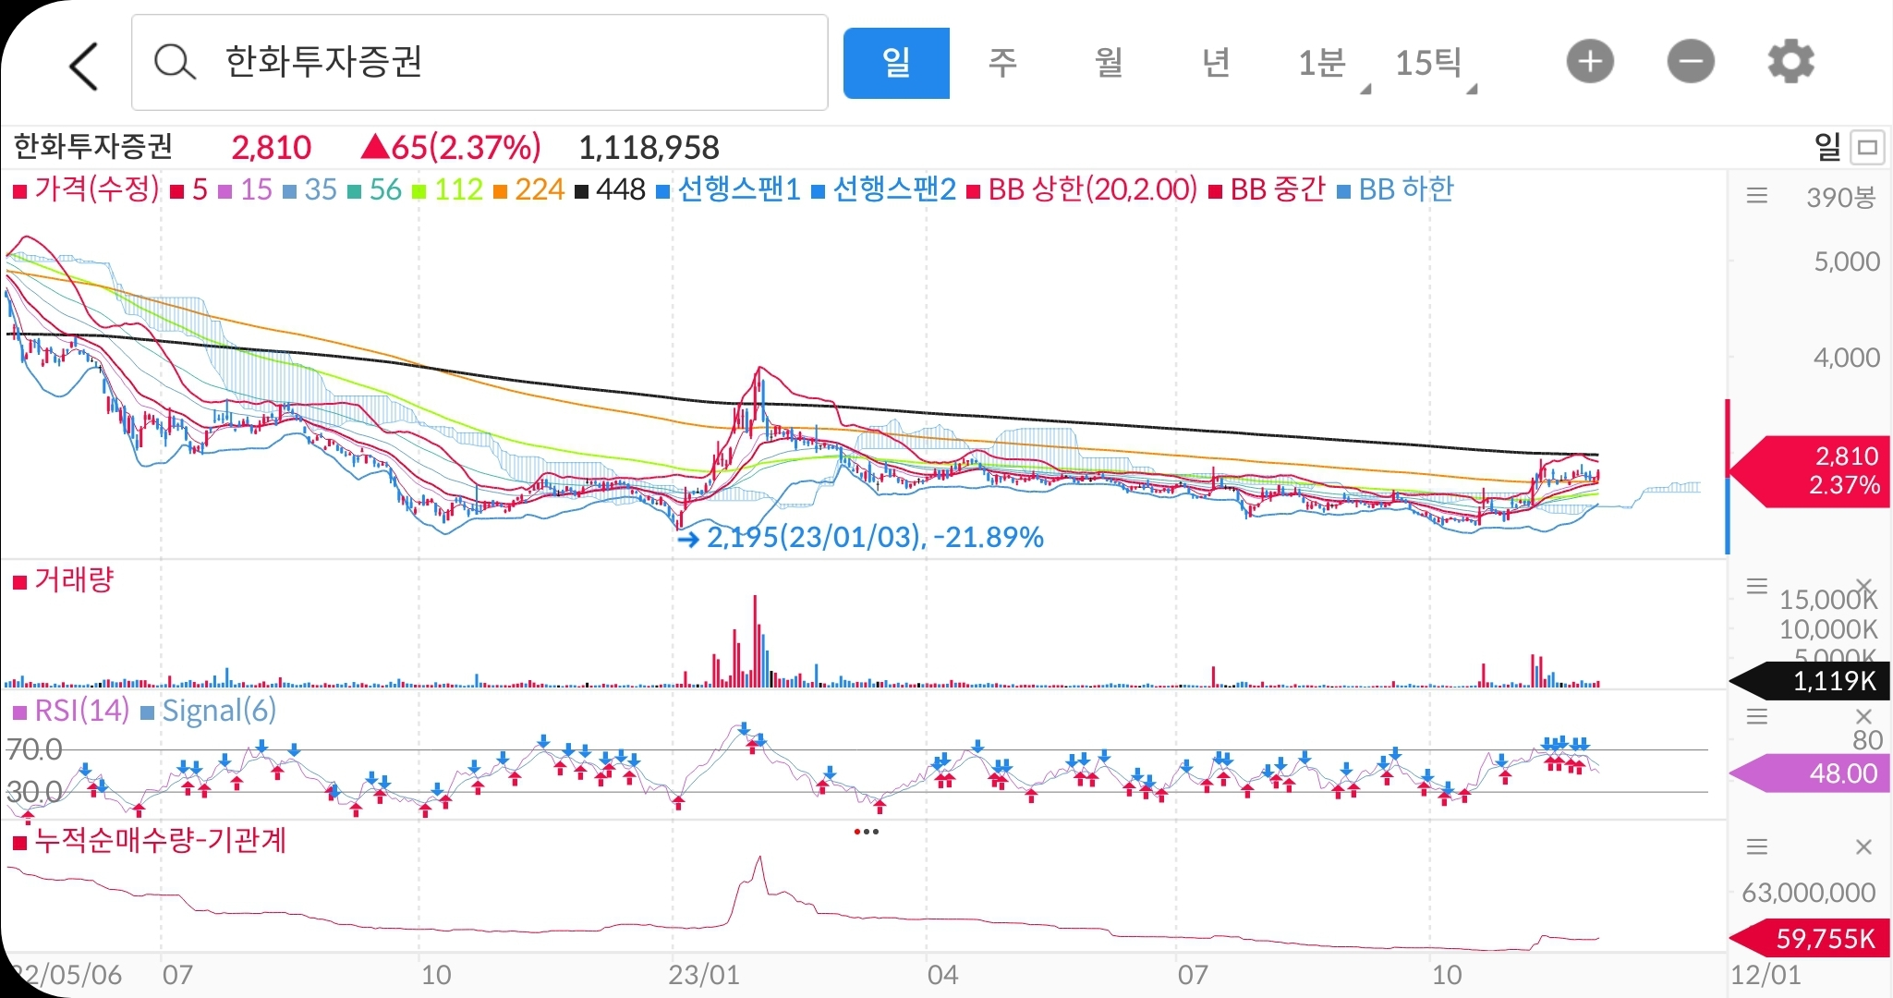Tap the 1,118,958 volume figure
Image resolution: width=1893 pixels, height=998 pixels.
(x=649, y=148)
